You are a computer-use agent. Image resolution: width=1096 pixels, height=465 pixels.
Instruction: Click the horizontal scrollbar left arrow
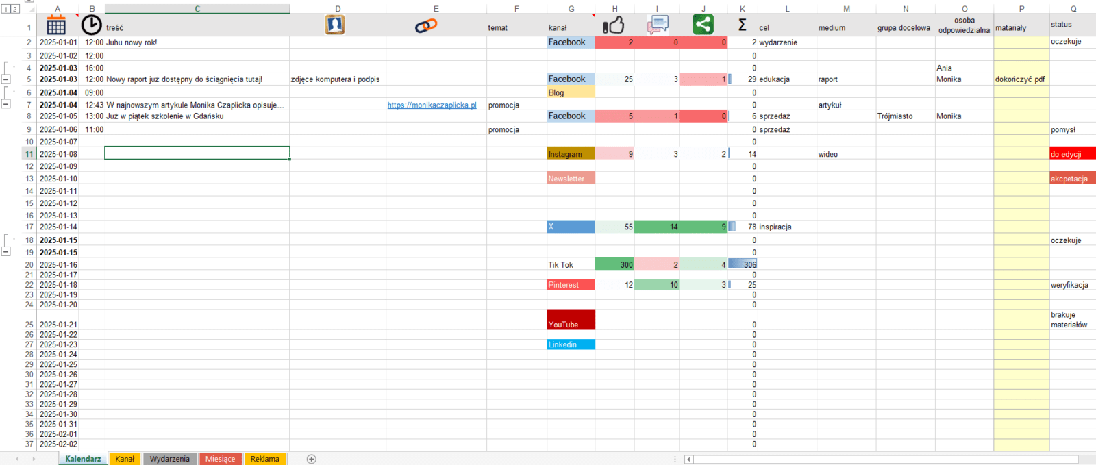[x=688, y=460]
